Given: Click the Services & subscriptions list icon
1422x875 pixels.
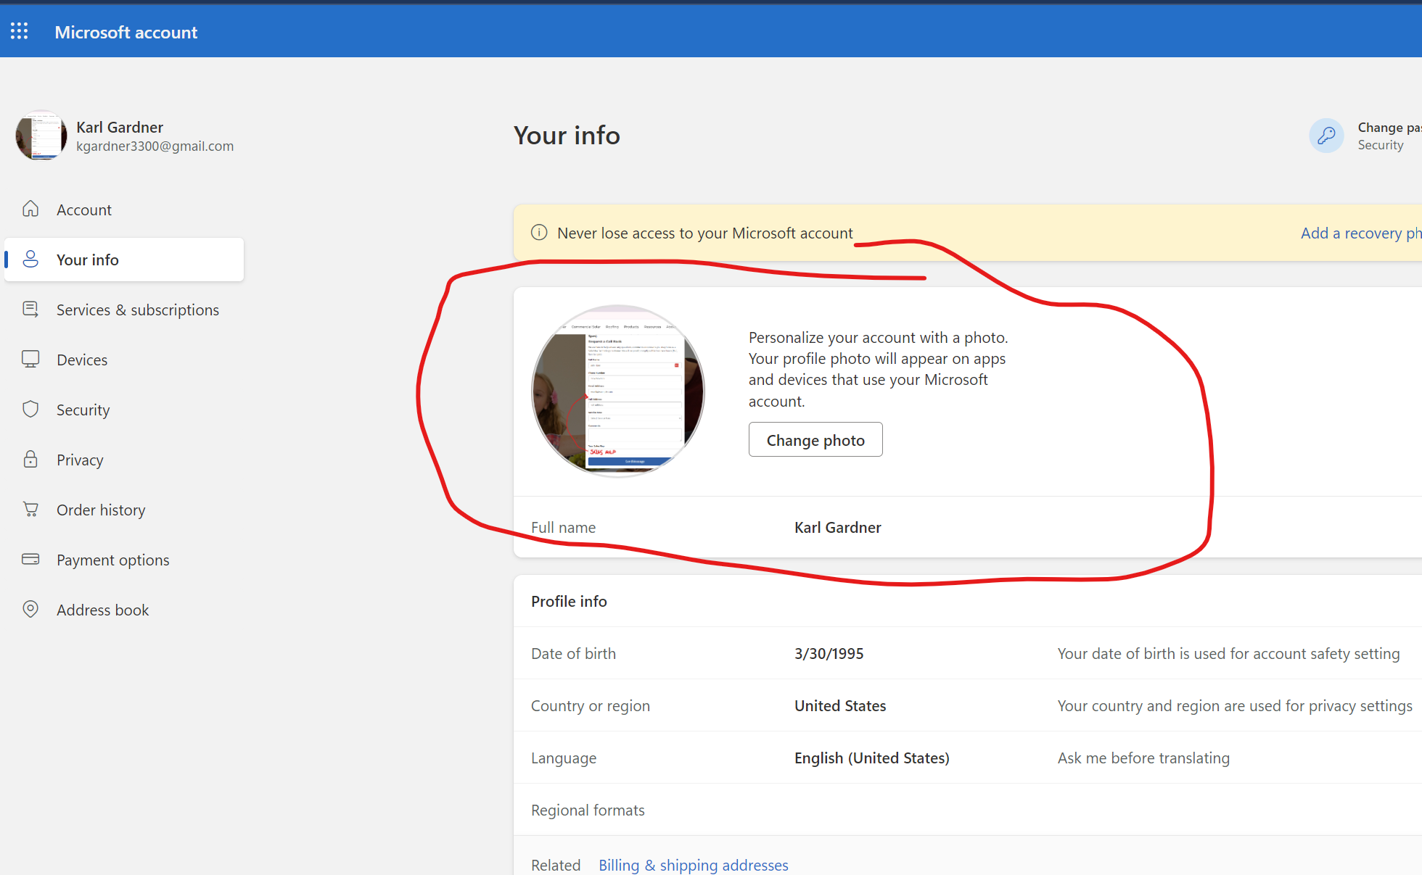Looking at the screenshot, I should [x=30, y=309].
